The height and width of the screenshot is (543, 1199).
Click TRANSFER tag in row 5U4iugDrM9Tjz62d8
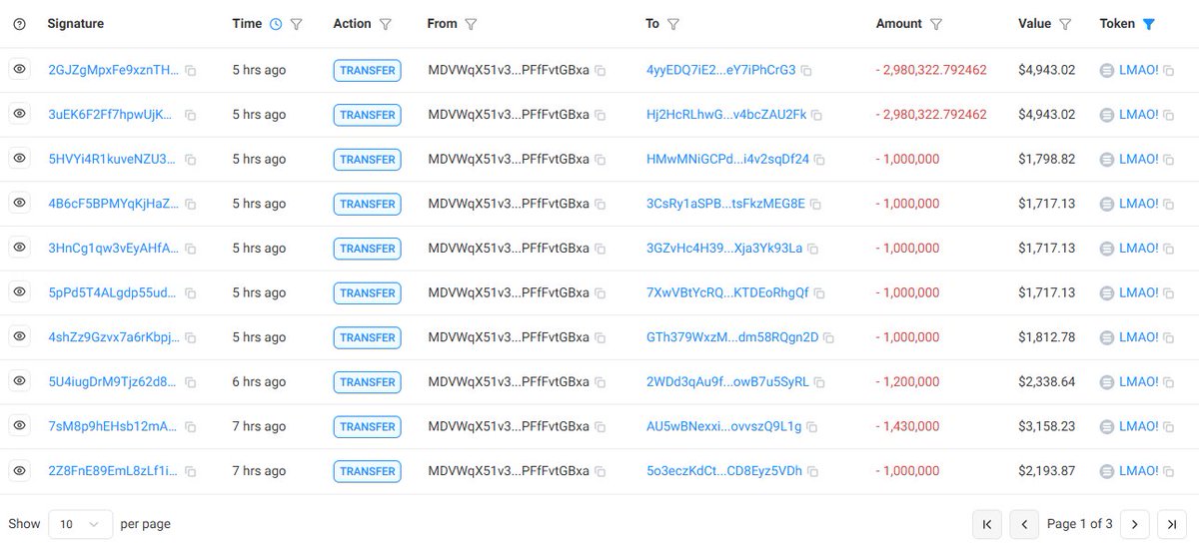367,381
